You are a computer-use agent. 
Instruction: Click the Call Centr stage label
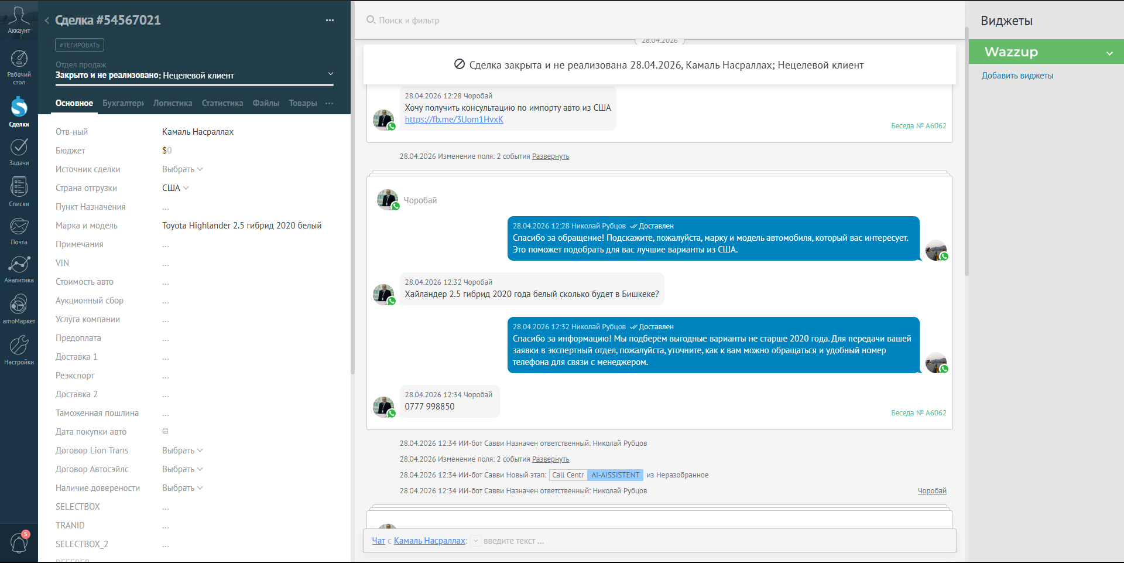click(x=568, y=475)
